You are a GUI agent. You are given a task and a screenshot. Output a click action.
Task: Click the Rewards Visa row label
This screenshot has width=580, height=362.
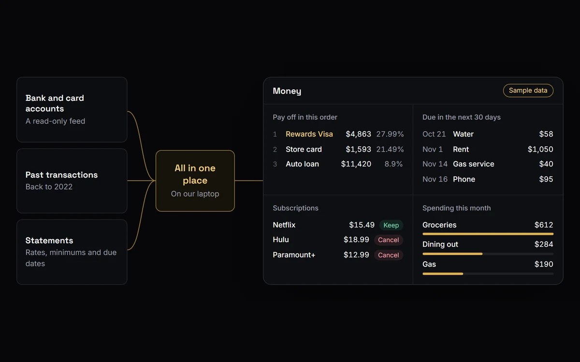click(309, 134)
